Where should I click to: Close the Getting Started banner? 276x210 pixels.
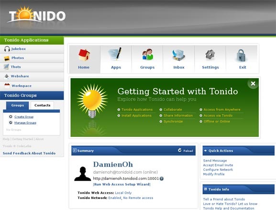[253, 84]
